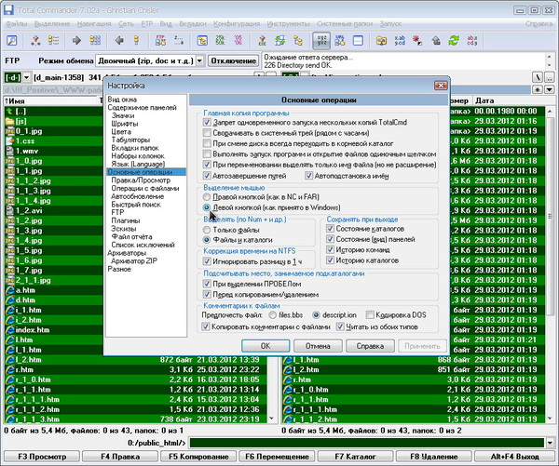559x466 pixels.
Task: Toggle ignore 1 hour difference checkbox
Action: coord(207,261)
